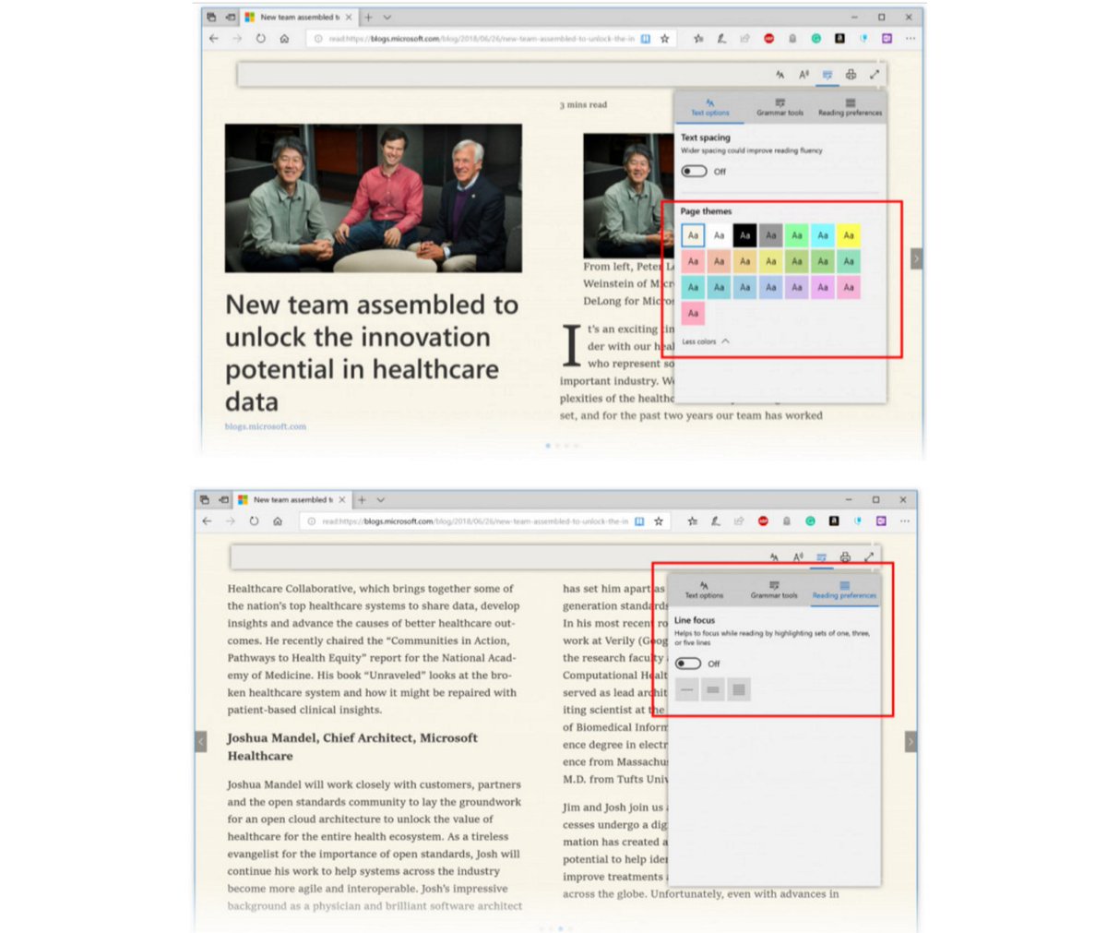
Task: Open Grammar tools tab in Line focus window
Action: click(x=774, y=591)
